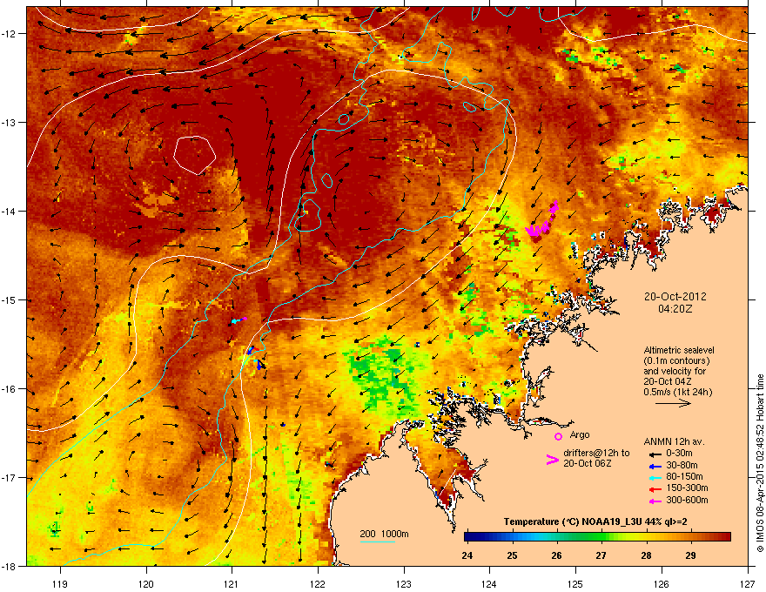Click the cyan mooring arrow near 121E, 15.2S
The height and width of the screenshot is (592, 766).
click(237, 321)
